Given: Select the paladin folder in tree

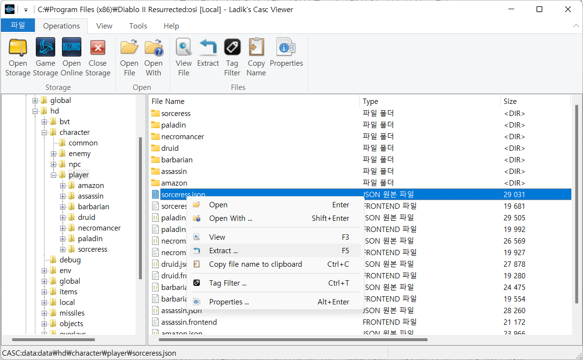Looking at the screenshot, I should [91, 239].
